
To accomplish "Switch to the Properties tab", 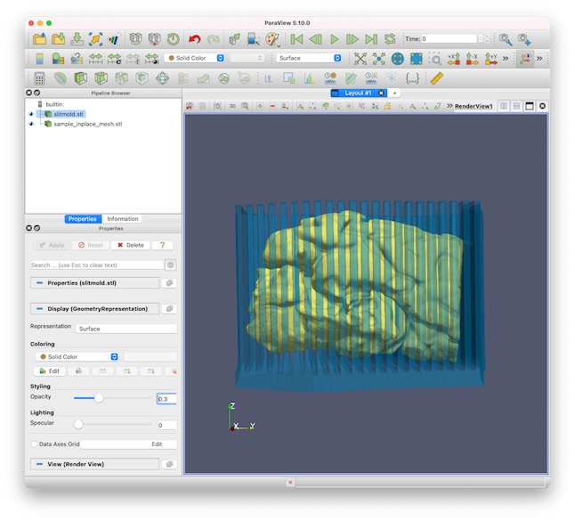I will click(x=83, y=219).
